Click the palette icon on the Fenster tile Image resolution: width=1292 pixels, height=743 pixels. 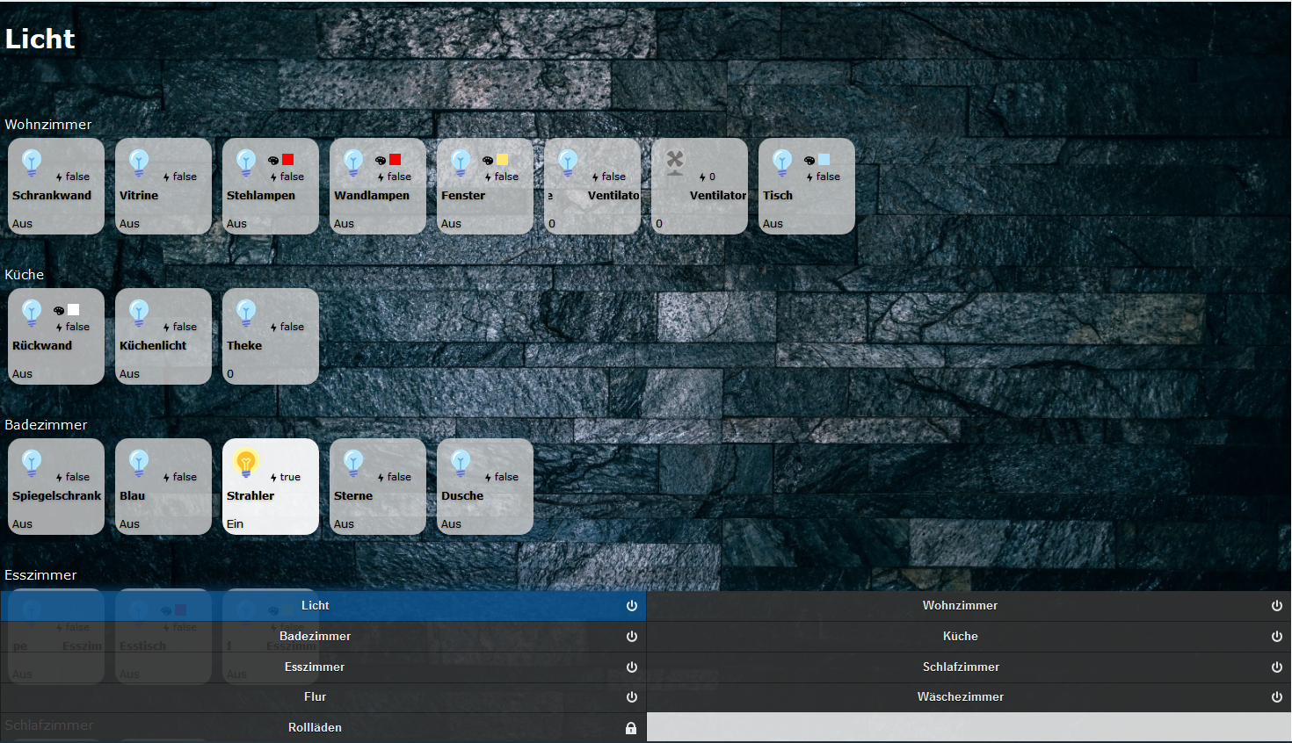(x=488, y=160)
